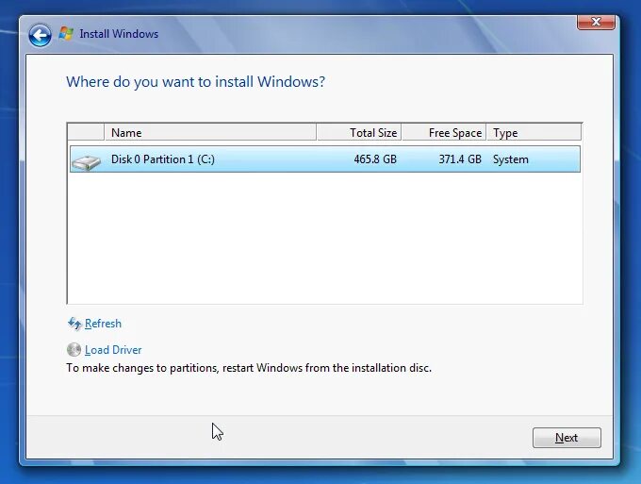Sort by the Total Size column header

tap(359, 133)
